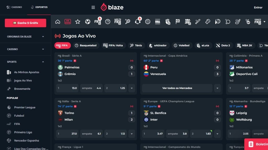The image size is (268, 150).
Task: Select the tennis racket icon
Action: [128, 22]
